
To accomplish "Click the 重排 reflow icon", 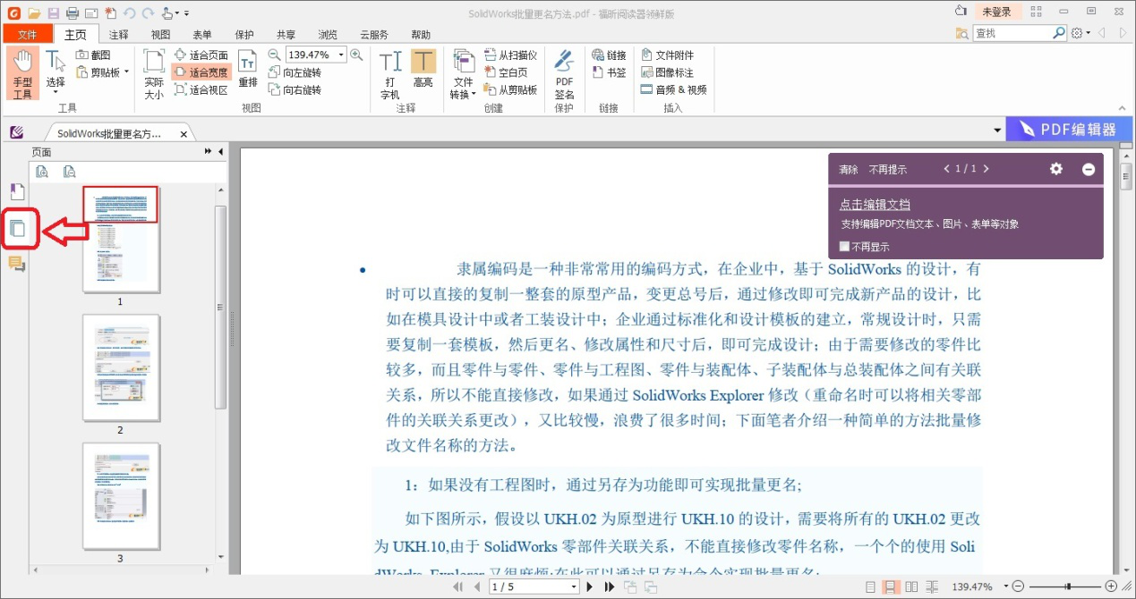I will (247, 70).
